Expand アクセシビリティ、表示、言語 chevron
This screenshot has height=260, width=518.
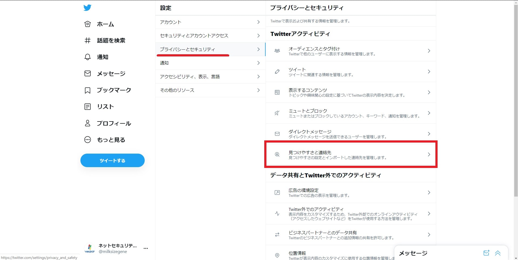point(259,77)
